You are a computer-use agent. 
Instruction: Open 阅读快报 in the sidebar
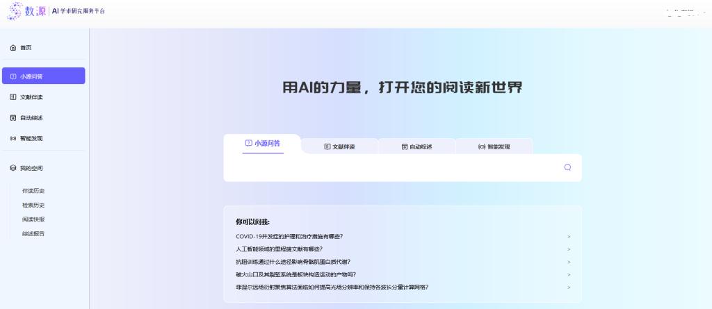33,219
